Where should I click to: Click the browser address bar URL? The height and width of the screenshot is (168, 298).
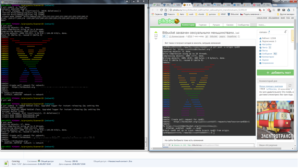[209, 10]
